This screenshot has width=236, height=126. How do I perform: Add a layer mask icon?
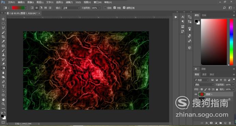point(211,123)
